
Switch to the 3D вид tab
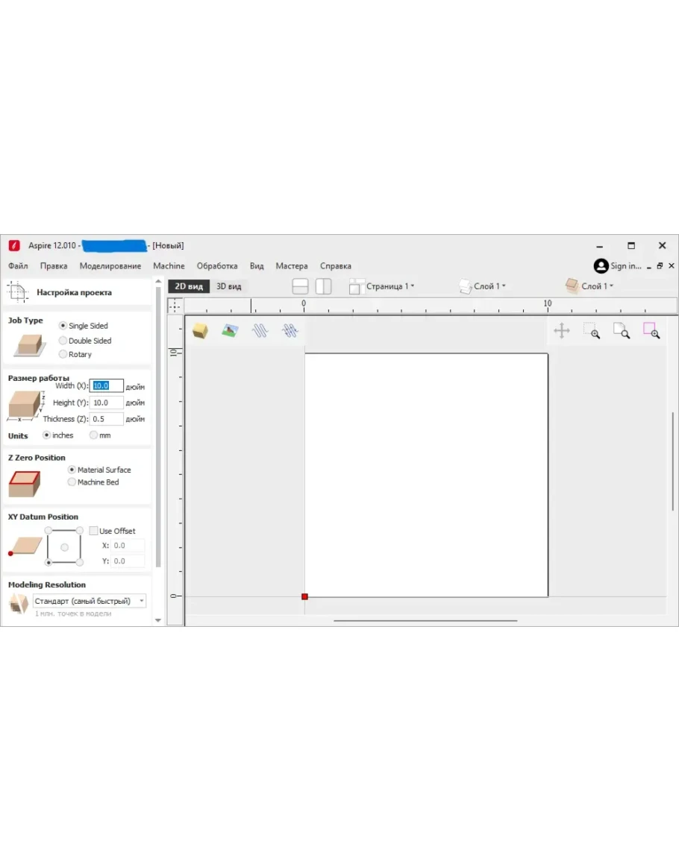(x=228, y=286)
